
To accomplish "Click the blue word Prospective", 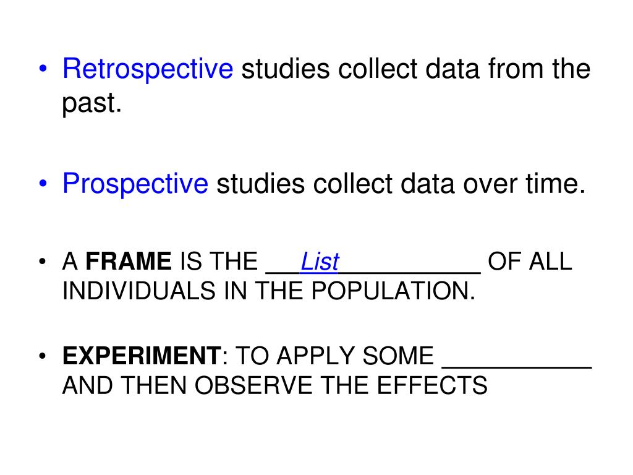I will point(135,184).
